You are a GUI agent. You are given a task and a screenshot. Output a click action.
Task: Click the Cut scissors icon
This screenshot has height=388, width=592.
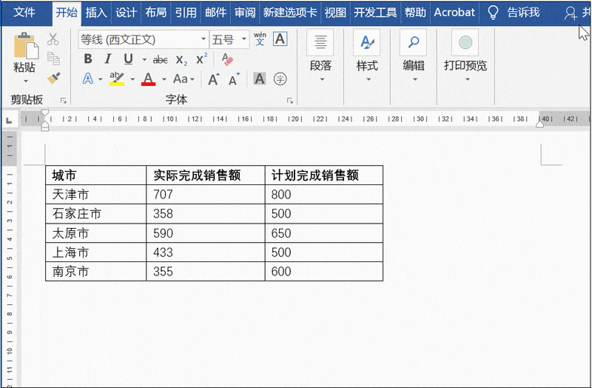click(53, 39)
